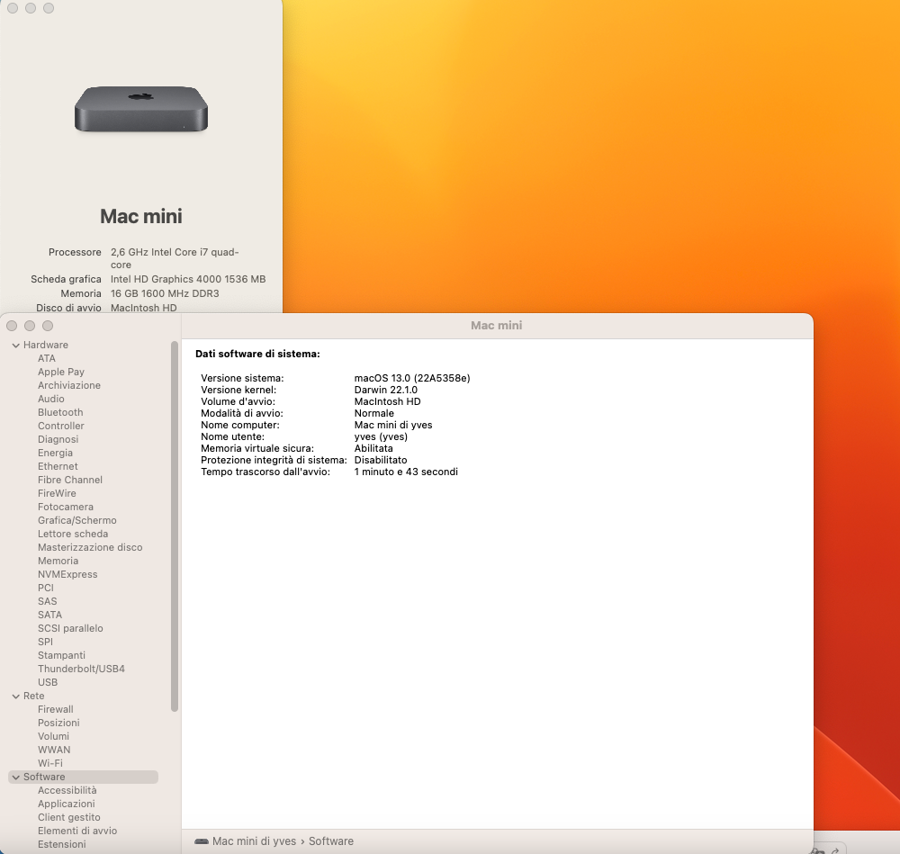The image size is (900, 854).
Task: Show USB hardware details
Action: pyautogui.click(x=48, y=682)
